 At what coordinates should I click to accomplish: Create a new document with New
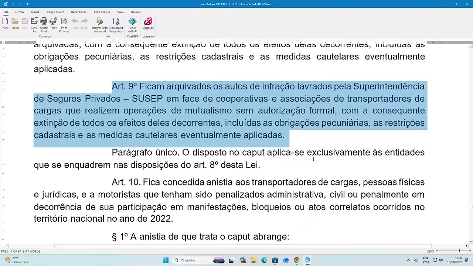click(x=5, y=24)
